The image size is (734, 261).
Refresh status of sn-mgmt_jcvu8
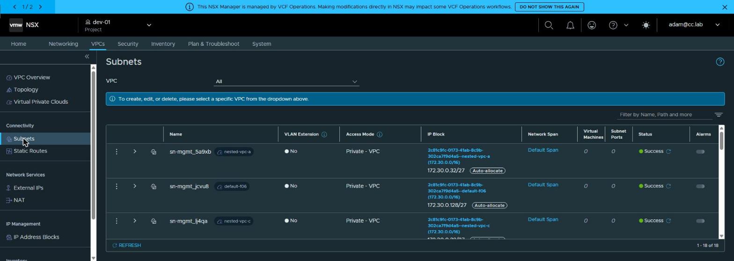668,186
